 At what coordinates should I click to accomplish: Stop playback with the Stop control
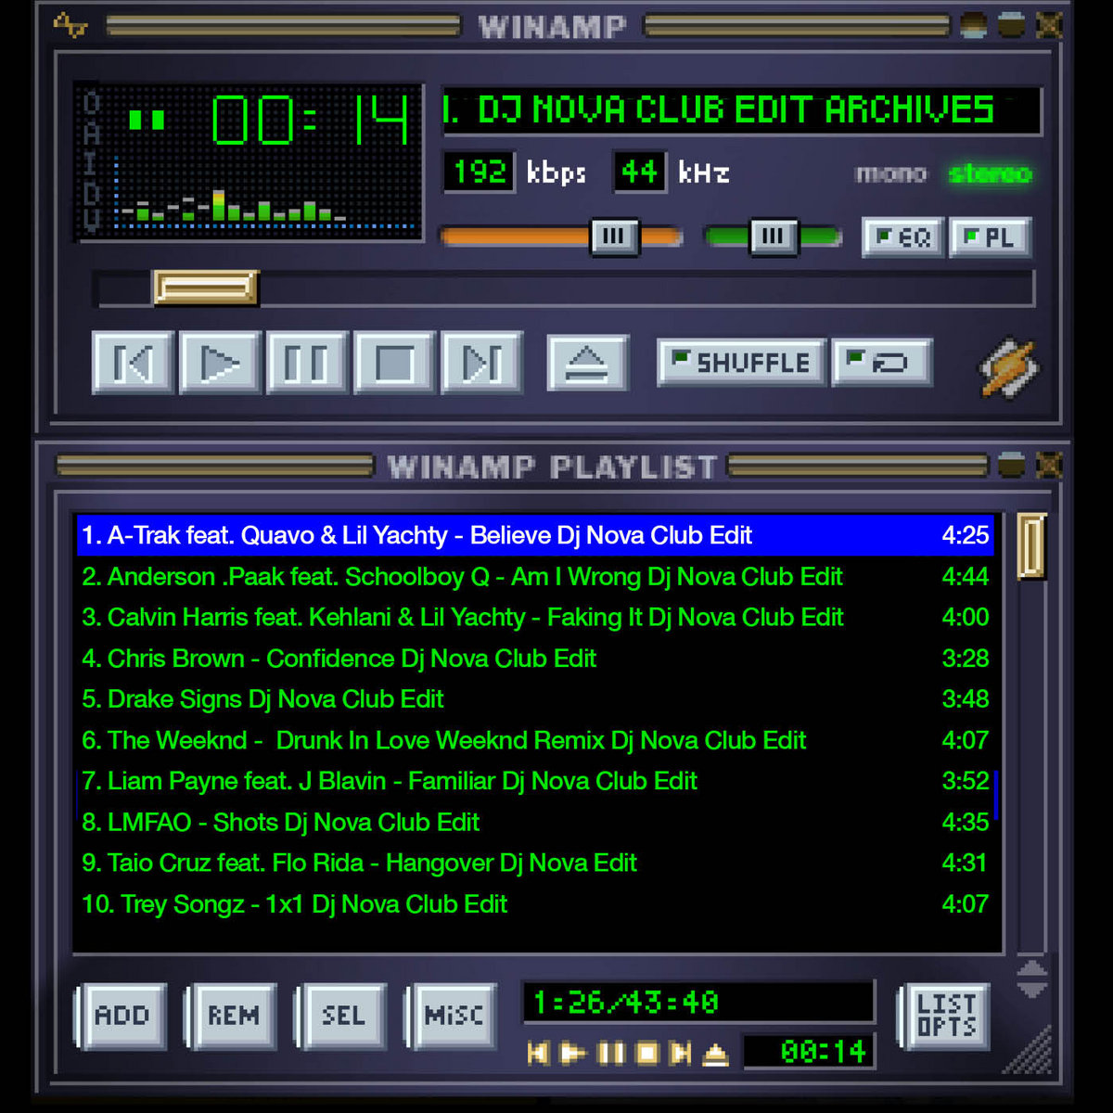point(393,363)
